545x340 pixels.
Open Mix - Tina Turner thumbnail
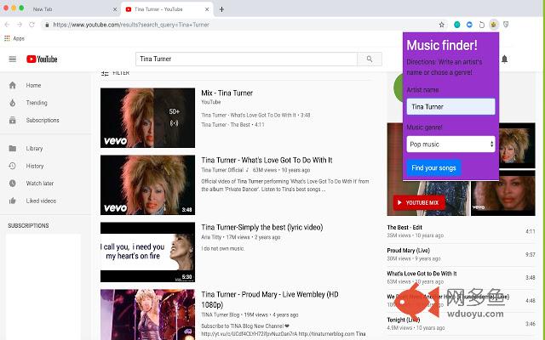pyautogui.click(x=147, y=118)
